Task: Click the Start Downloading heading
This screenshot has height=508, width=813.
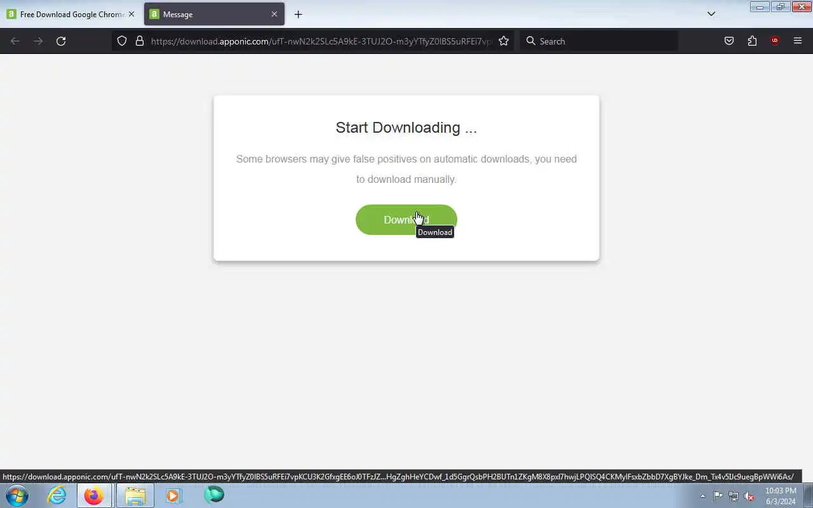Action: [406, 128]
